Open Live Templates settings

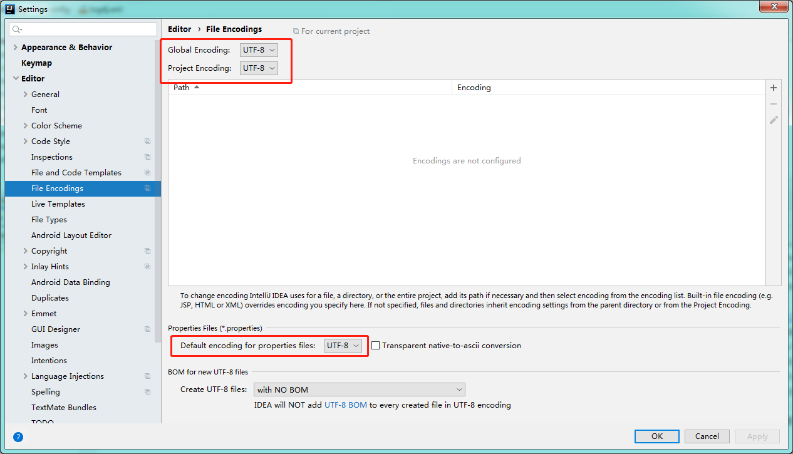tap(58, 204)
